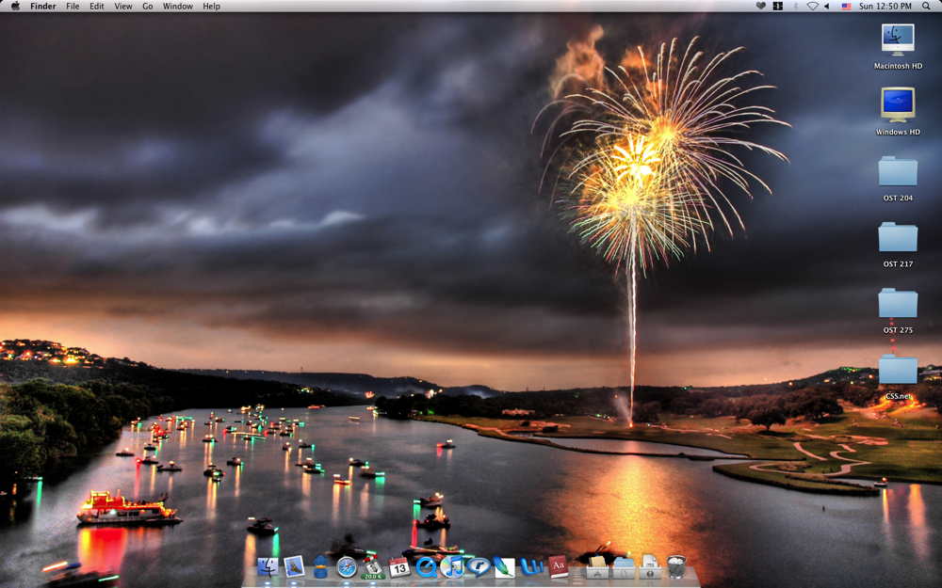Screen dimensions: 942x588
Task: Open the Spaces menu bar icon
Action: click(778, 6)
